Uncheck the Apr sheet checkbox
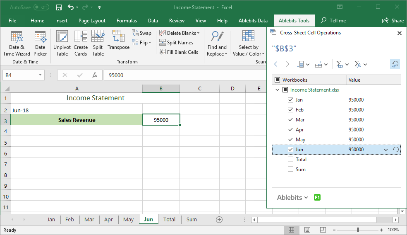This screenshot has height=235, width=407. [x=291, y=129]
